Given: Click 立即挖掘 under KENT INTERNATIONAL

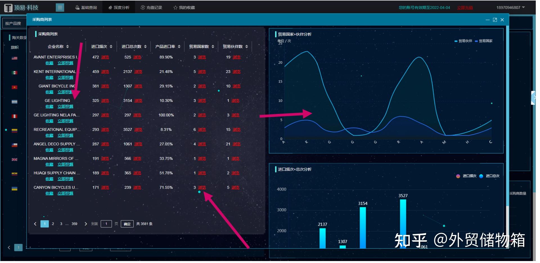Looking at the screenshot, I should pos(66,78).
